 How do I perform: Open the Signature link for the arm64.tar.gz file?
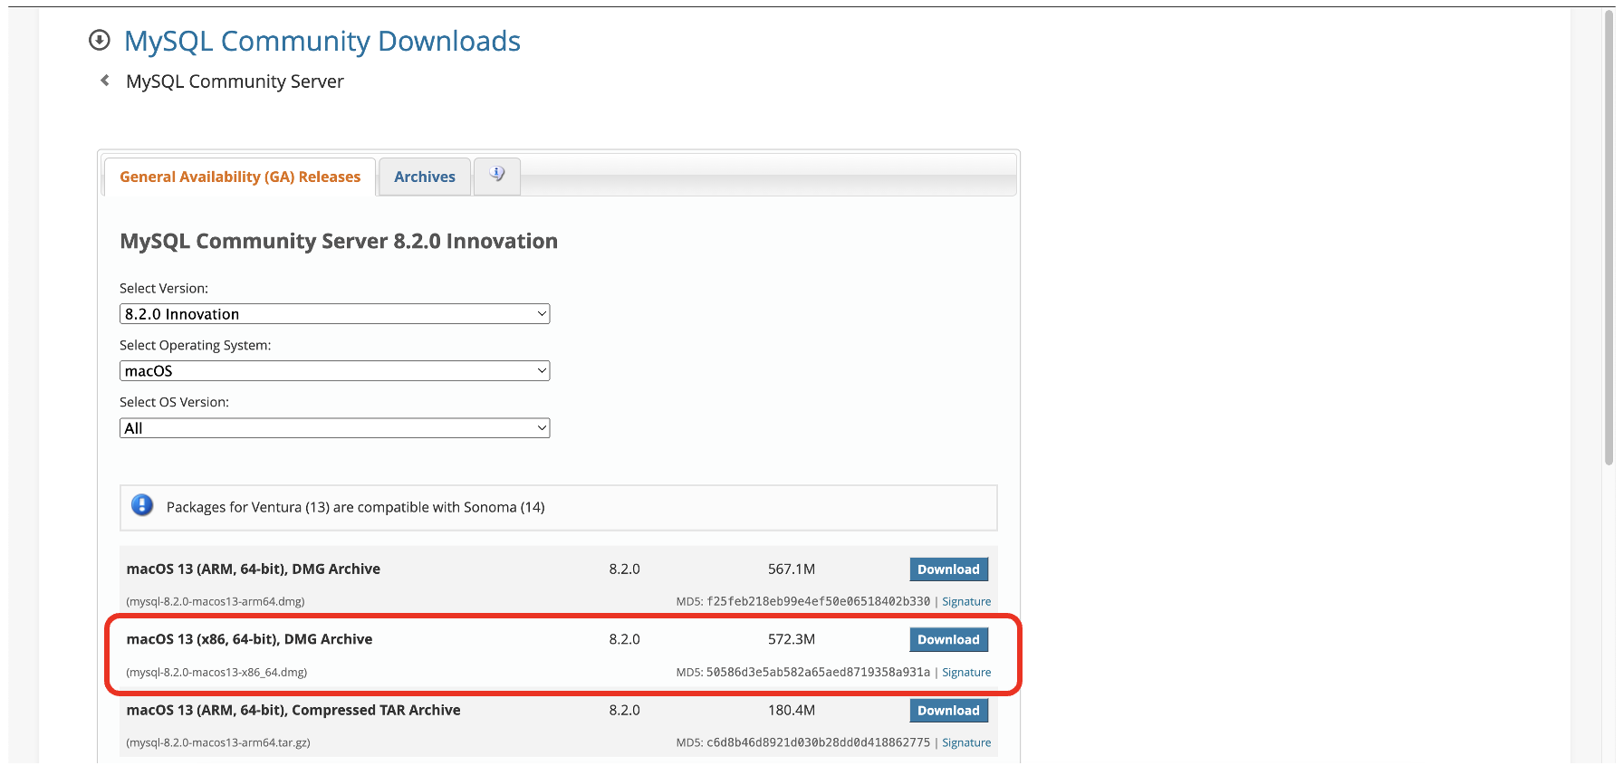pos(966,742)
